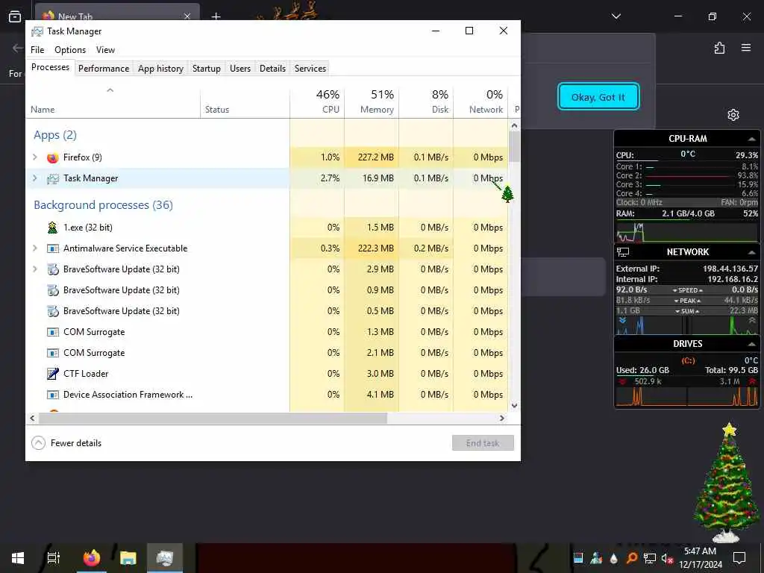Add a new Firefox tab
The image size is (764, 573).
216,16
